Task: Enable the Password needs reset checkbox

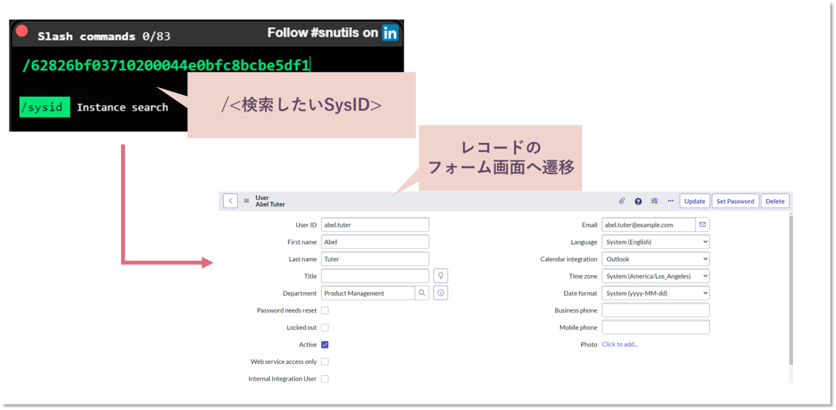Action: (324, 310)
